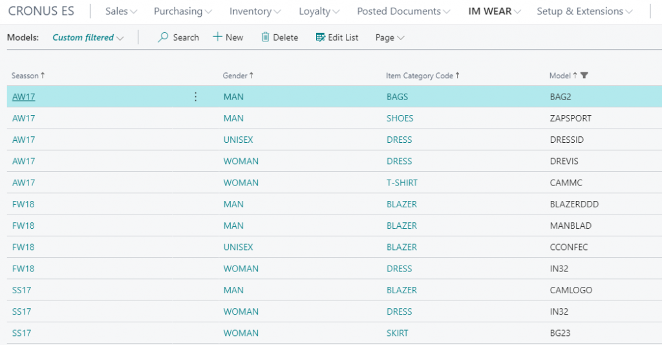Expand the Loyalty menu
The image size is (662, 345).
point(319,12)
